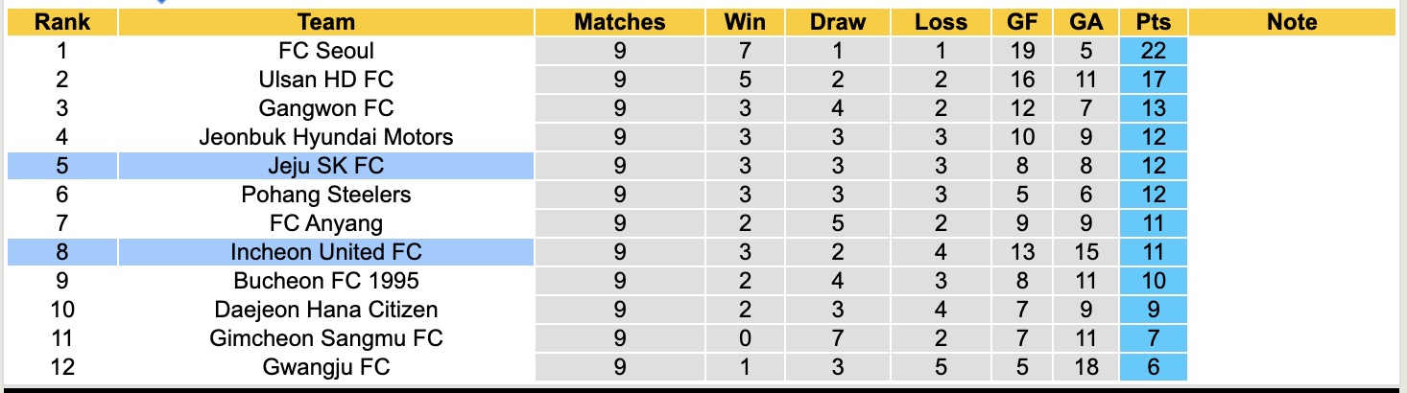Click the Win column header

point(746,22)
